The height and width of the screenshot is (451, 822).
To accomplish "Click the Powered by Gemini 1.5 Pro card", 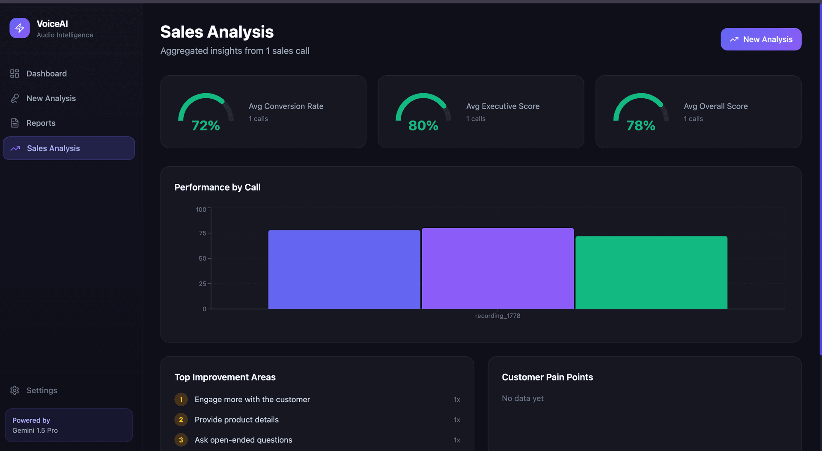I will [x=69, y=425].
